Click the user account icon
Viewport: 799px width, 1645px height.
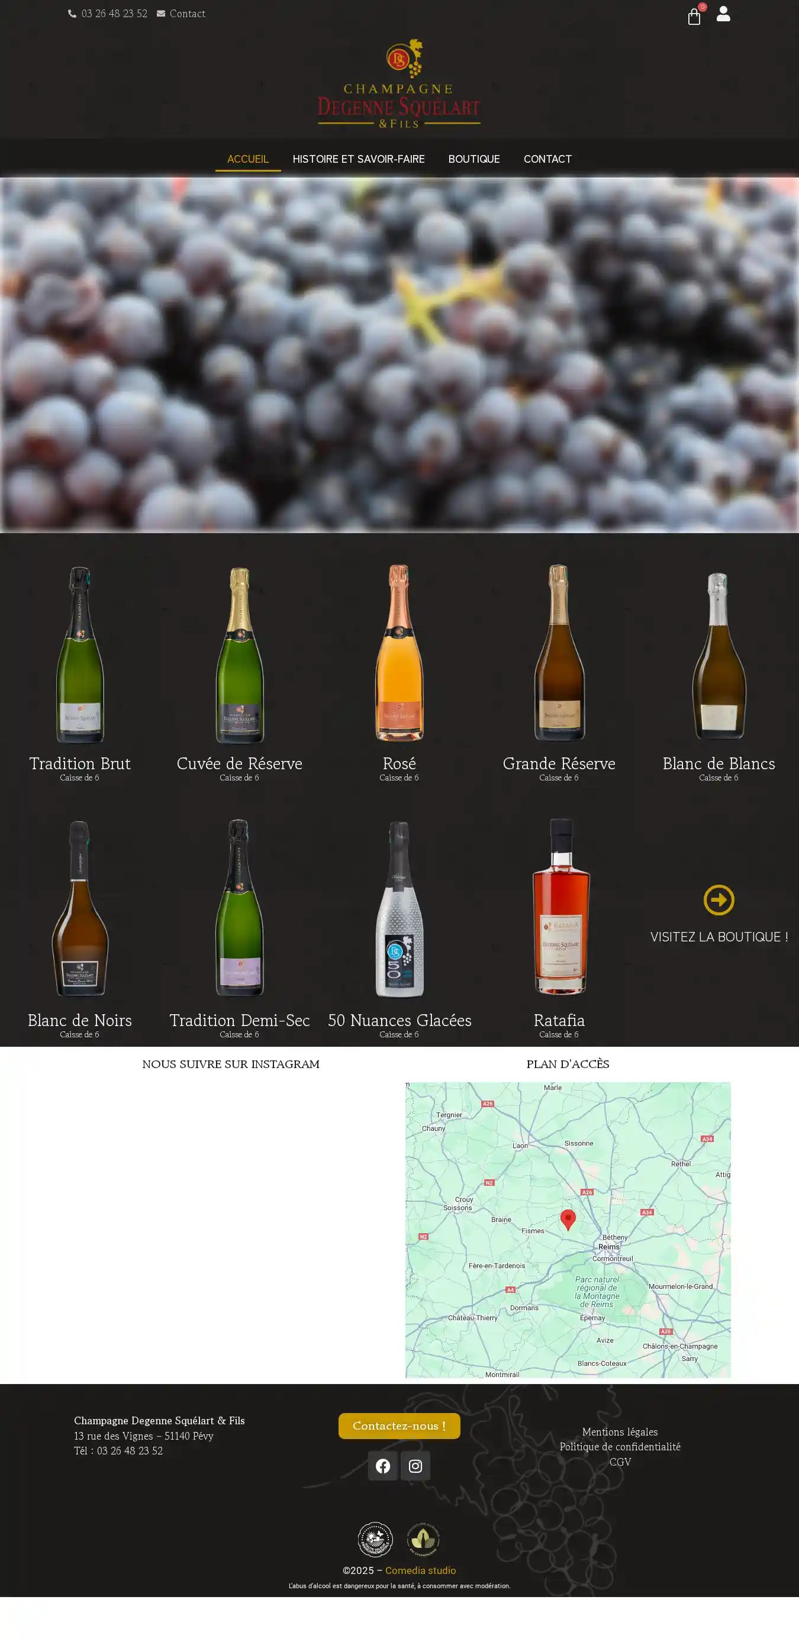[723, 14]
